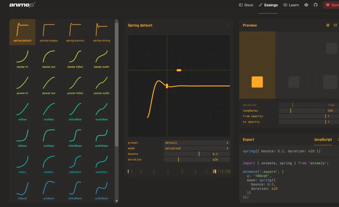Viewport: 339px width, 207px height.
Task: Pause the easing preview animation
Action: click(328, 25)
